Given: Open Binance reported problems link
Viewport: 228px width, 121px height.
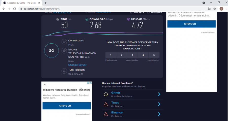Looking at the screenshot, I should (x=117, y=112).
